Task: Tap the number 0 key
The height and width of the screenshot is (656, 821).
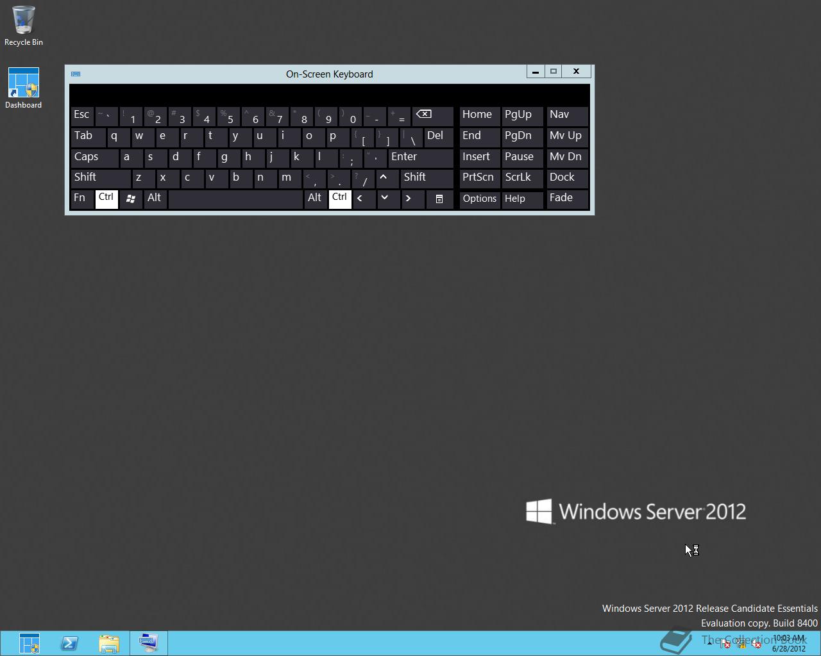Action: 350,116
